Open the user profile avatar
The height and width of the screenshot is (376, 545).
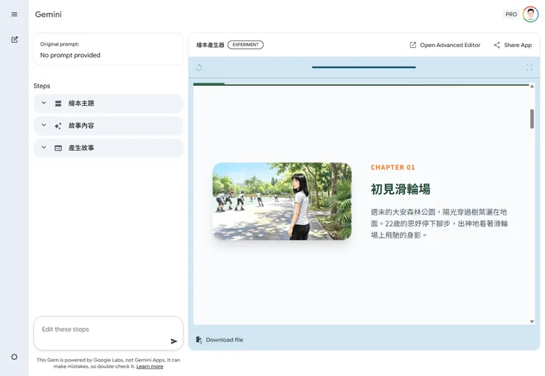tap(530, 14)
